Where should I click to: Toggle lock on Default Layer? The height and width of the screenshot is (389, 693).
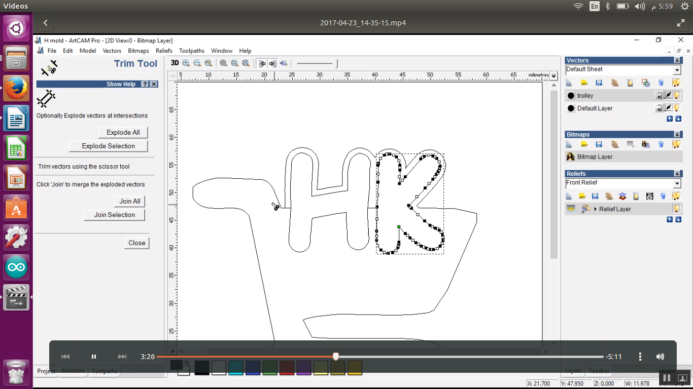coord(659,108)
